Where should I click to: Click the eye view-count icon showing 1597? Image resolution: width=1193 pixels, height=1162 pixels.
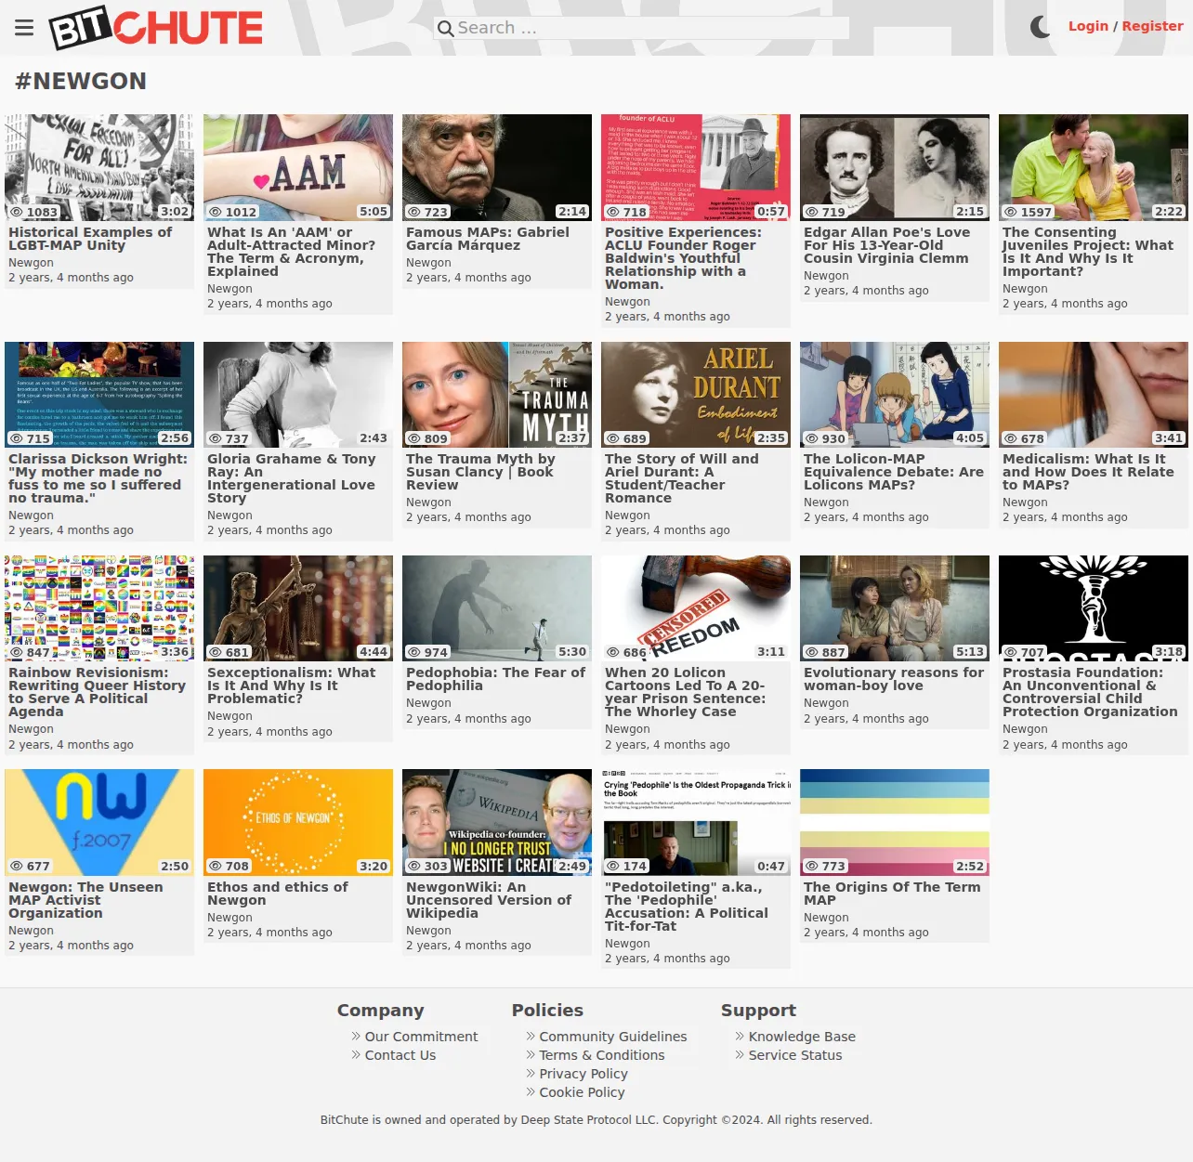[x=1011, y=212]
